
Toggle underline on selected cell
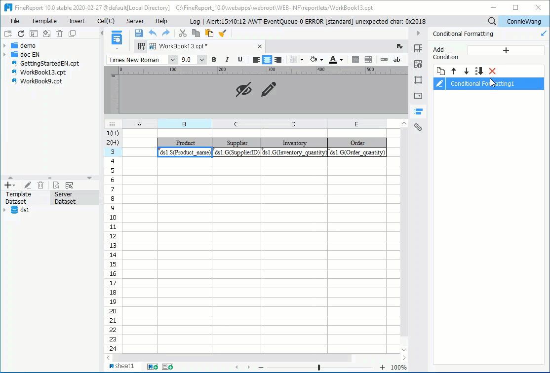239,59
